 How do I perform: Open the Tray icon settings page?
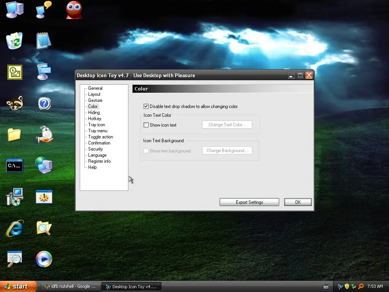96,125
